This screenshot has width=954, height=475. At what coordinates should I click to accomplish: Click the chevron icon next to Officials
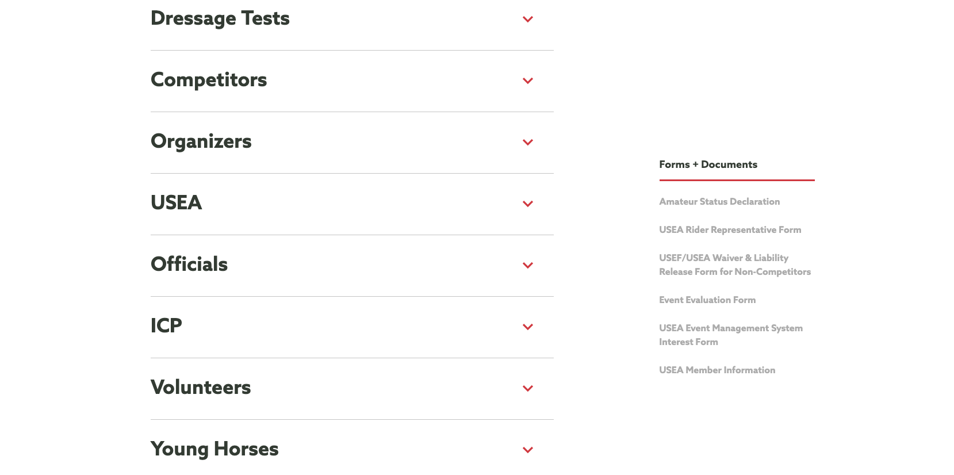tap(527, 266)
